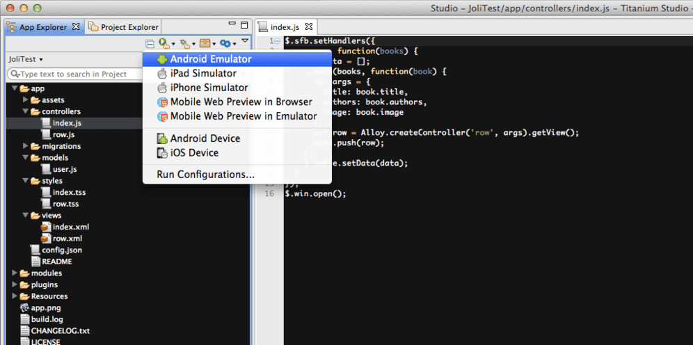Click the Package box icon
This screenshot has width=693, height=345.
pyautogui.click(x=205, y=43)
